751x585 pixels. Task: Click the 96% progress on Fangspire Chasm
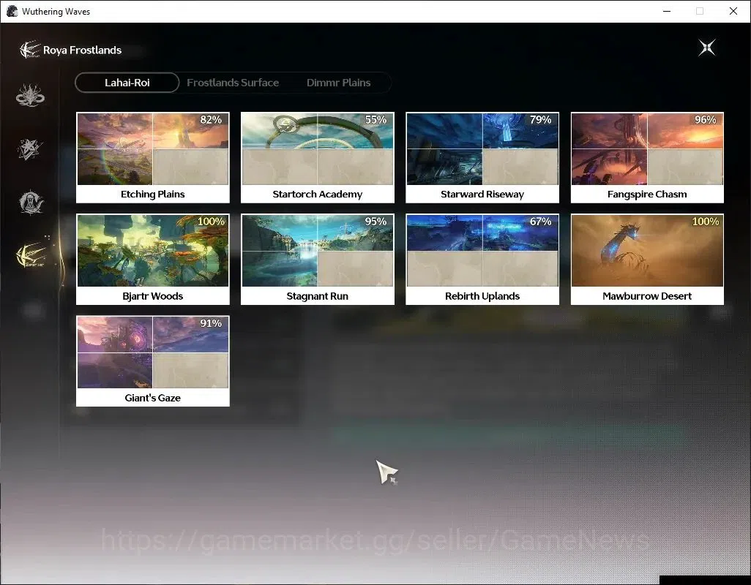[x=705, y=120]
